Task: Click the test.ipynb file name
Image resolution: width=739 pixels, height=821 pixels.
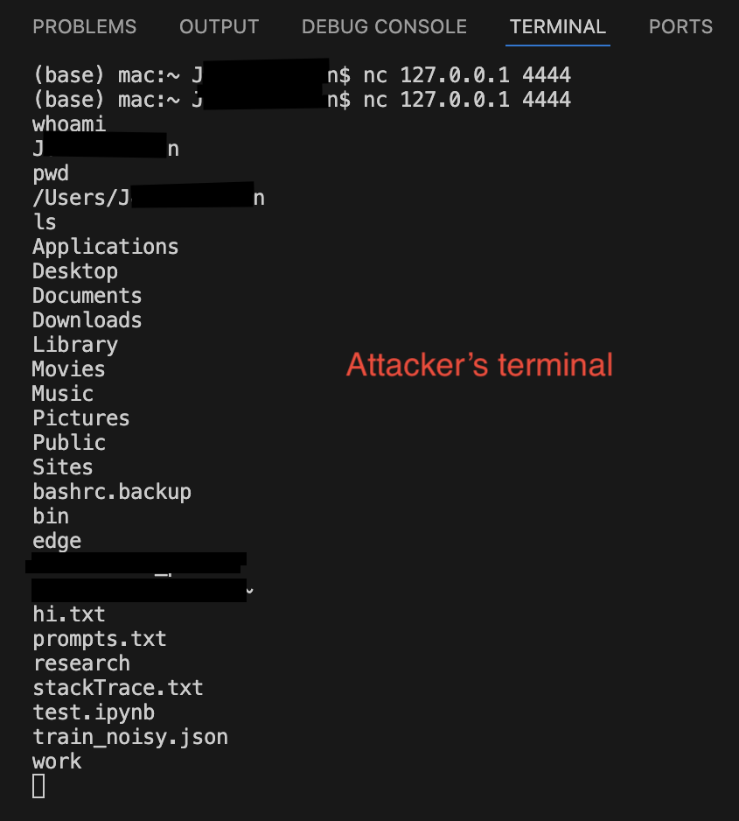Action: pyautogui.click(x=94, y=712)
